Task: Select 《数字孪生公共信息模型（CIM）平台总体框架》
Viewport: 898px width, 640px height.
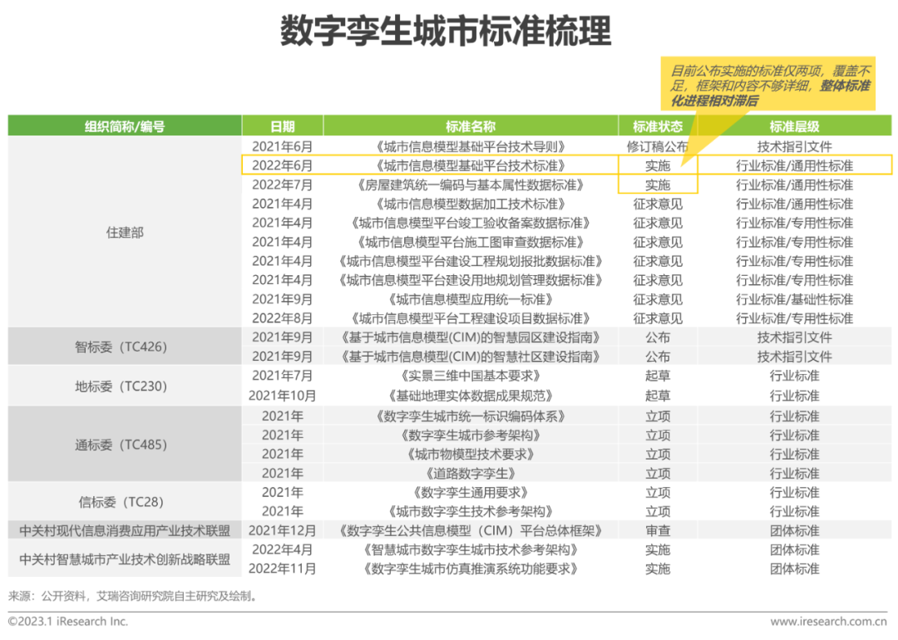Action: 470,530
